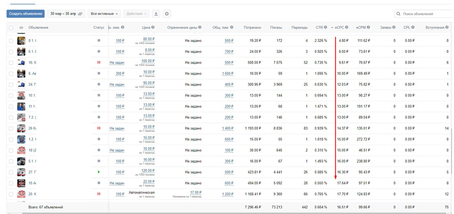Click Автоматическая price of ad 20. К
The image size is (454, 214).
pyautogui.click(x=142, y=193)
